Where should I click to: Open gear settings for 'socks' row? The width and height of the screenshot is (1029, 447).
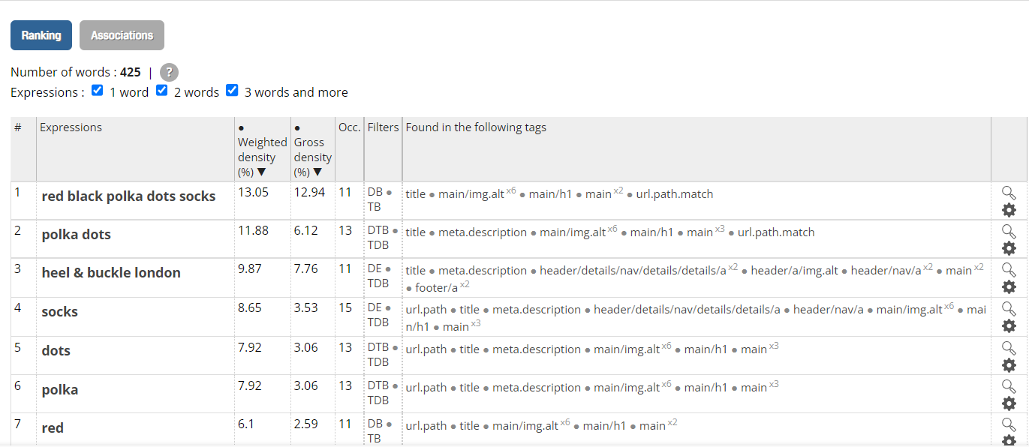tap(1009, 326)
